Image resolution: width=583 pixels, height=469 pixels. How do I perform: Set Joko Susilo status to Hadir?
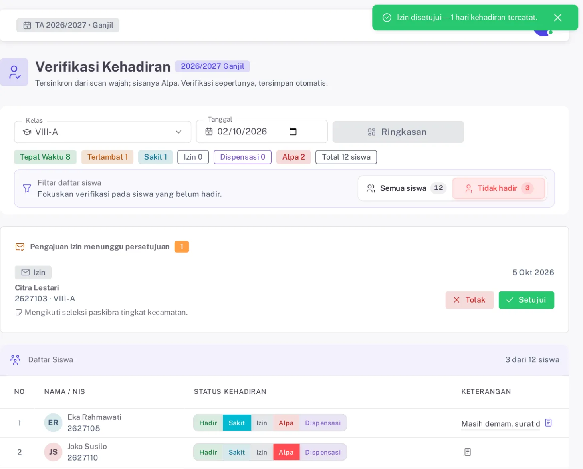(x=208, y=452)
